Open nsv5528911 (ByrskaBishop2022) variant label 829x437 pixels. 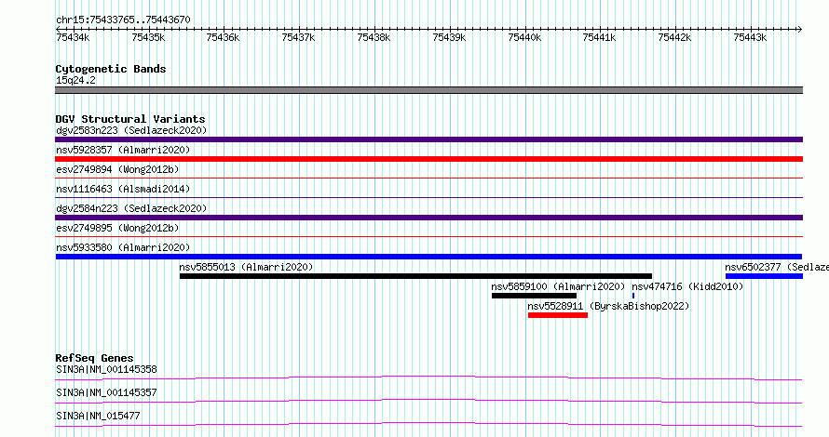coord(608,306)
